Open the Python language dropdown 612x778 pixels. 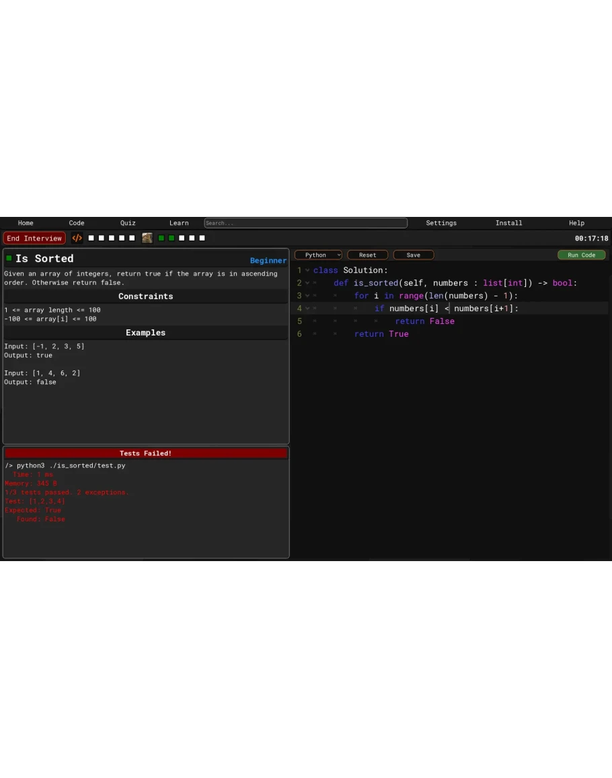(x=319, y=255)
